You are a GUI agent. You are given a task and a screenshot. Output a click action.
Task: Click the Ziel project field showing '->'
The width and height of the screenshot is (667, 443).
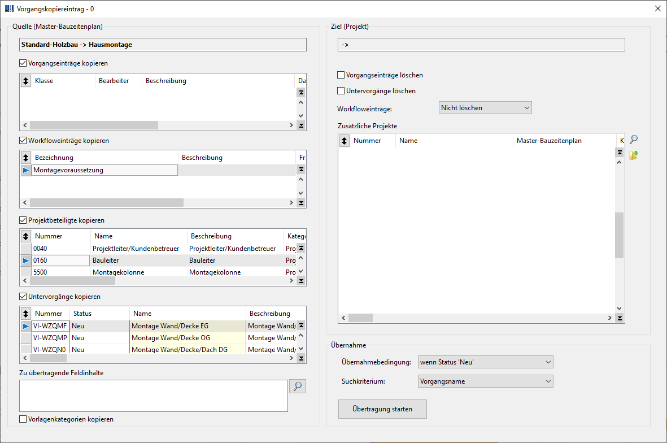pyautogui.click(x=481, y=45)
